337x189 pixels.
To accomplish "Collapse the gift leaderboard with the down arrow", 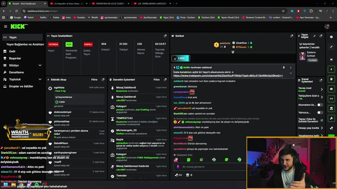I will point(233,52).
